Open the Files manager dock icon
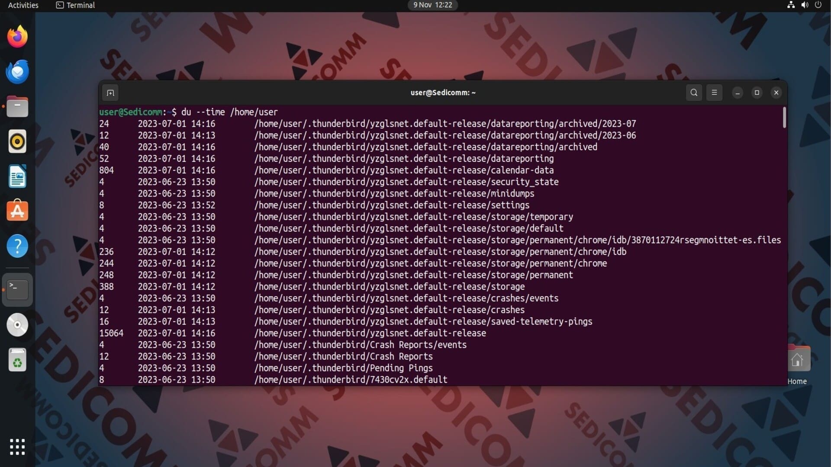831x467 pixels. [17, 107]
